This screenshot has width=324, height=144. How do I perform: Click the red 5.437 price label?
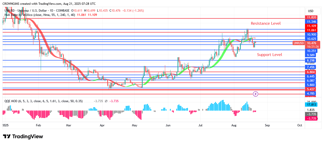[x=311, y=89]
